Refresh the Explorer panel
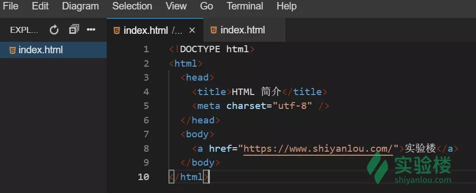Screen dimensions: 476x193 pos(54,30)
